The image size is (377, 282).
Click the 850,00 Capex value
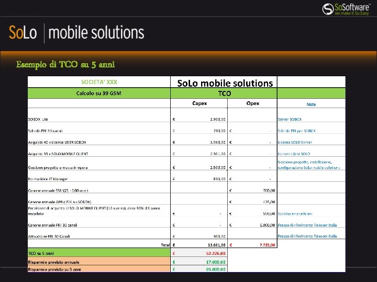click(219, 179)
